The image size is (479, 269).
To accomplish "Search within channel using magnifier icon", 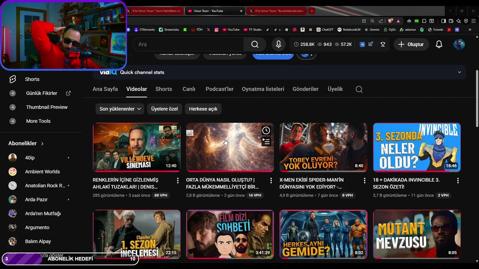I will coord(359,89).
